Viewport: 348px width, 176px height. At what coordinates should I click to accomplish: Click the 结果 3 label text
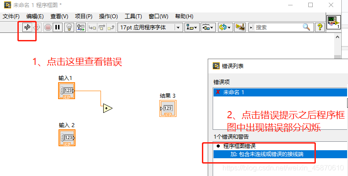168,96
